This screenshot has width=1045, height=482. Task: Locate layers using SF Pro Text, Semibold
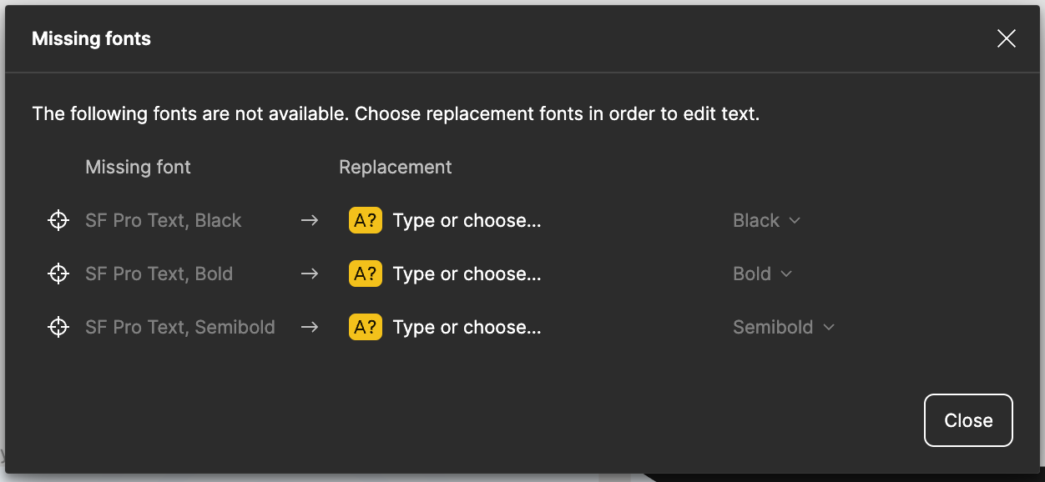58,327
